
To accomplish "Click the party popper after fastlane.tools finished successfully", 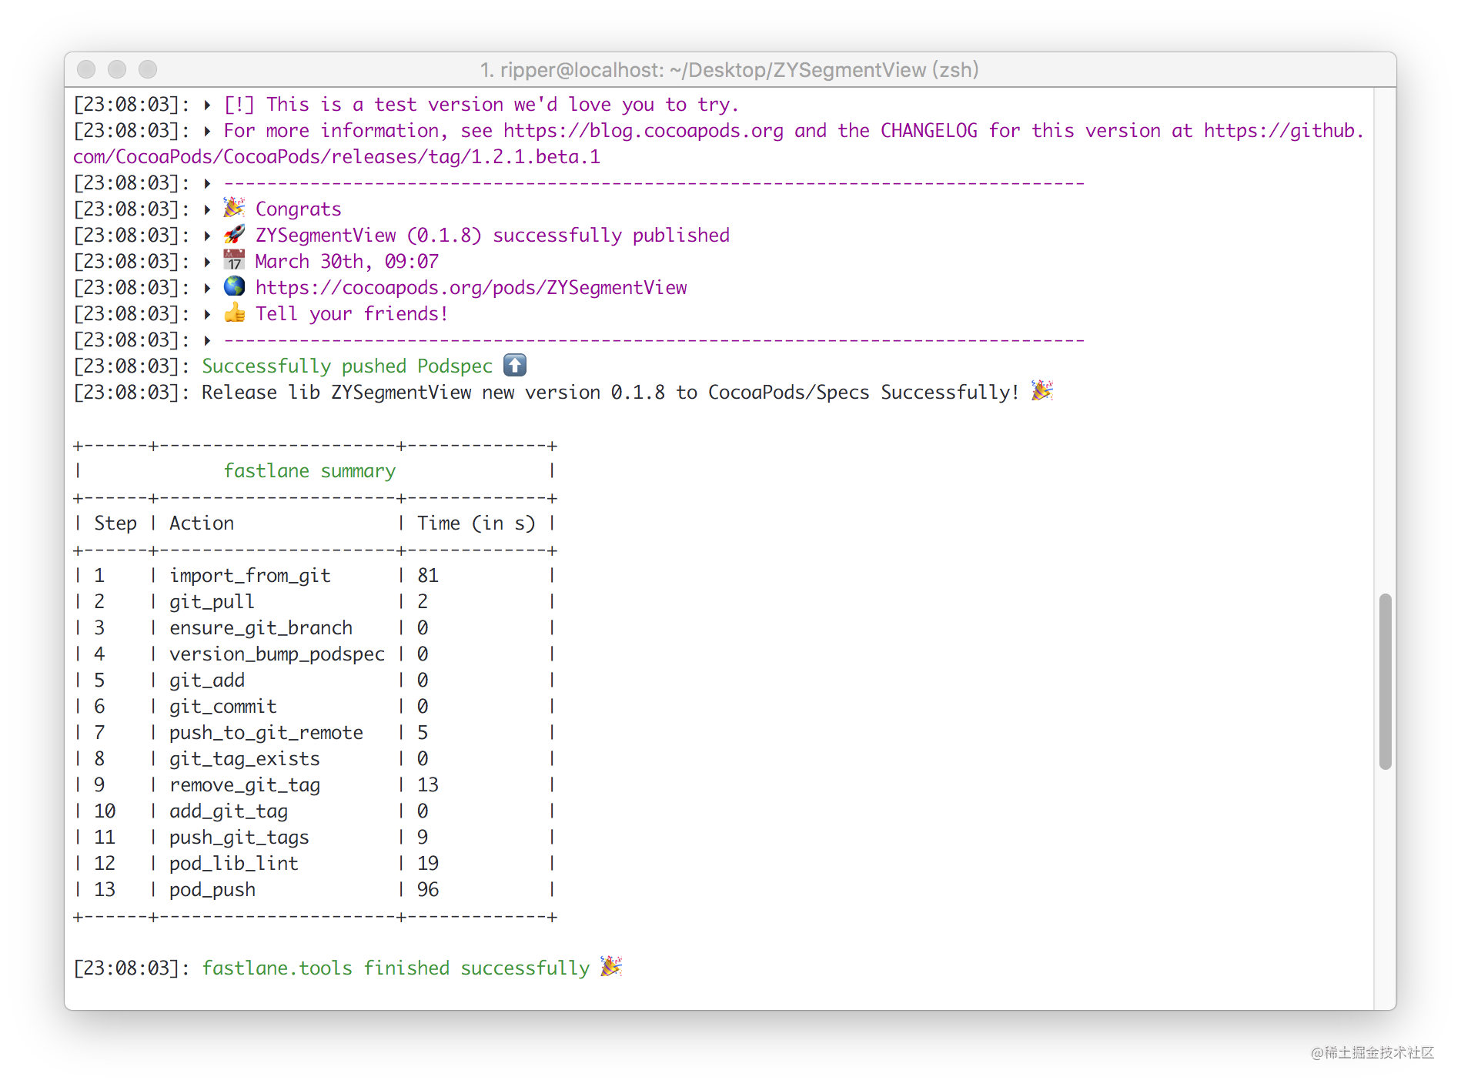I will tap(611, 967).
